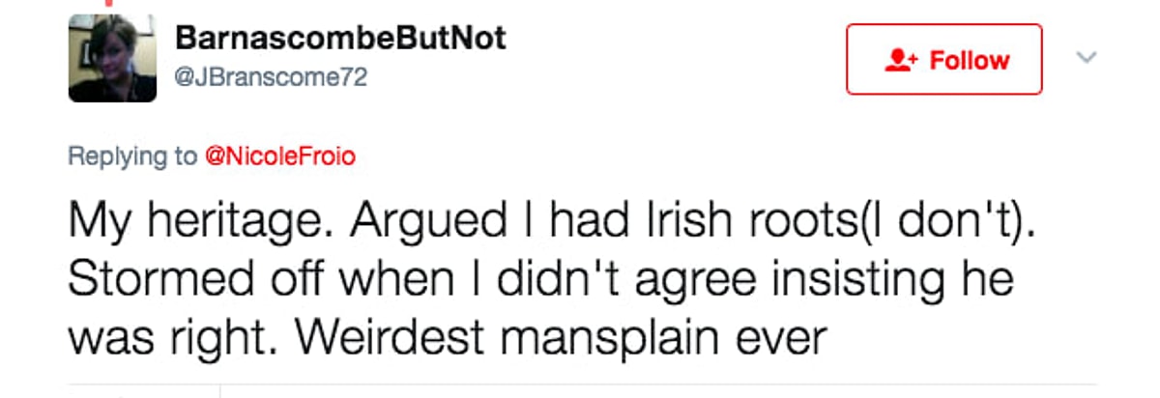
Task: Click the "Replying to" label
Action: click(131, 156)
